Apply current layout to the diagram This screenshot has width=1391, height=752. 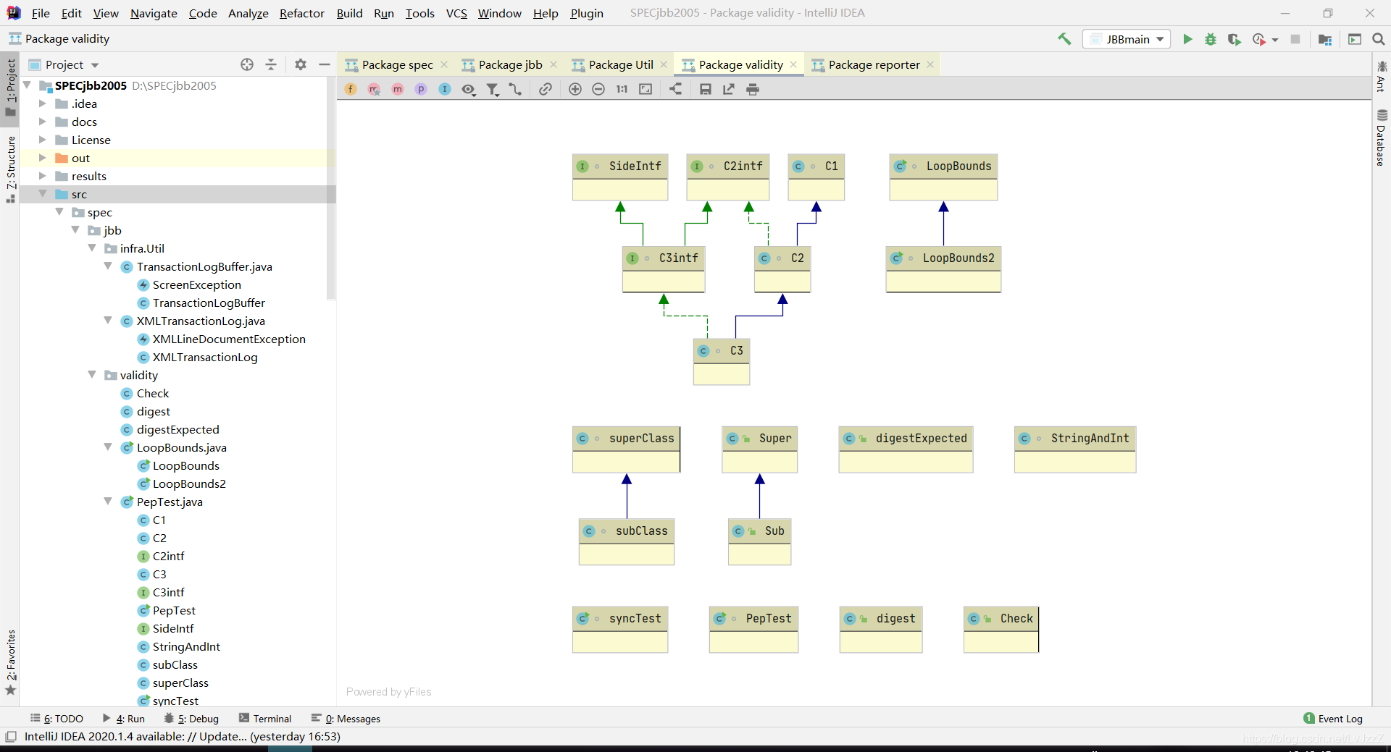pyautogui.click(x=675, y=89)
